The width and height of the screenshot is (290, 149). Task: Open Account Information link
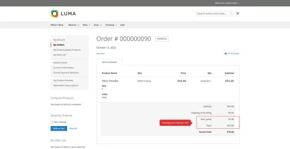tap(63, 67)
